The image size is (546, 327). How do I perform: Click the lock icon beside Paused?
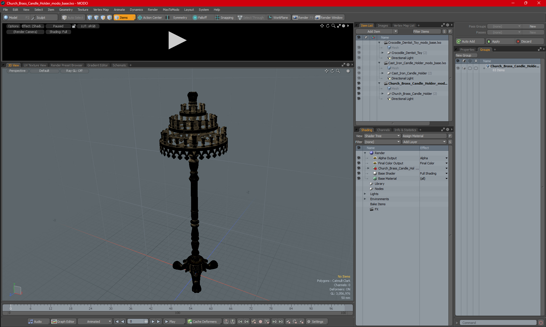coord(74,26)
